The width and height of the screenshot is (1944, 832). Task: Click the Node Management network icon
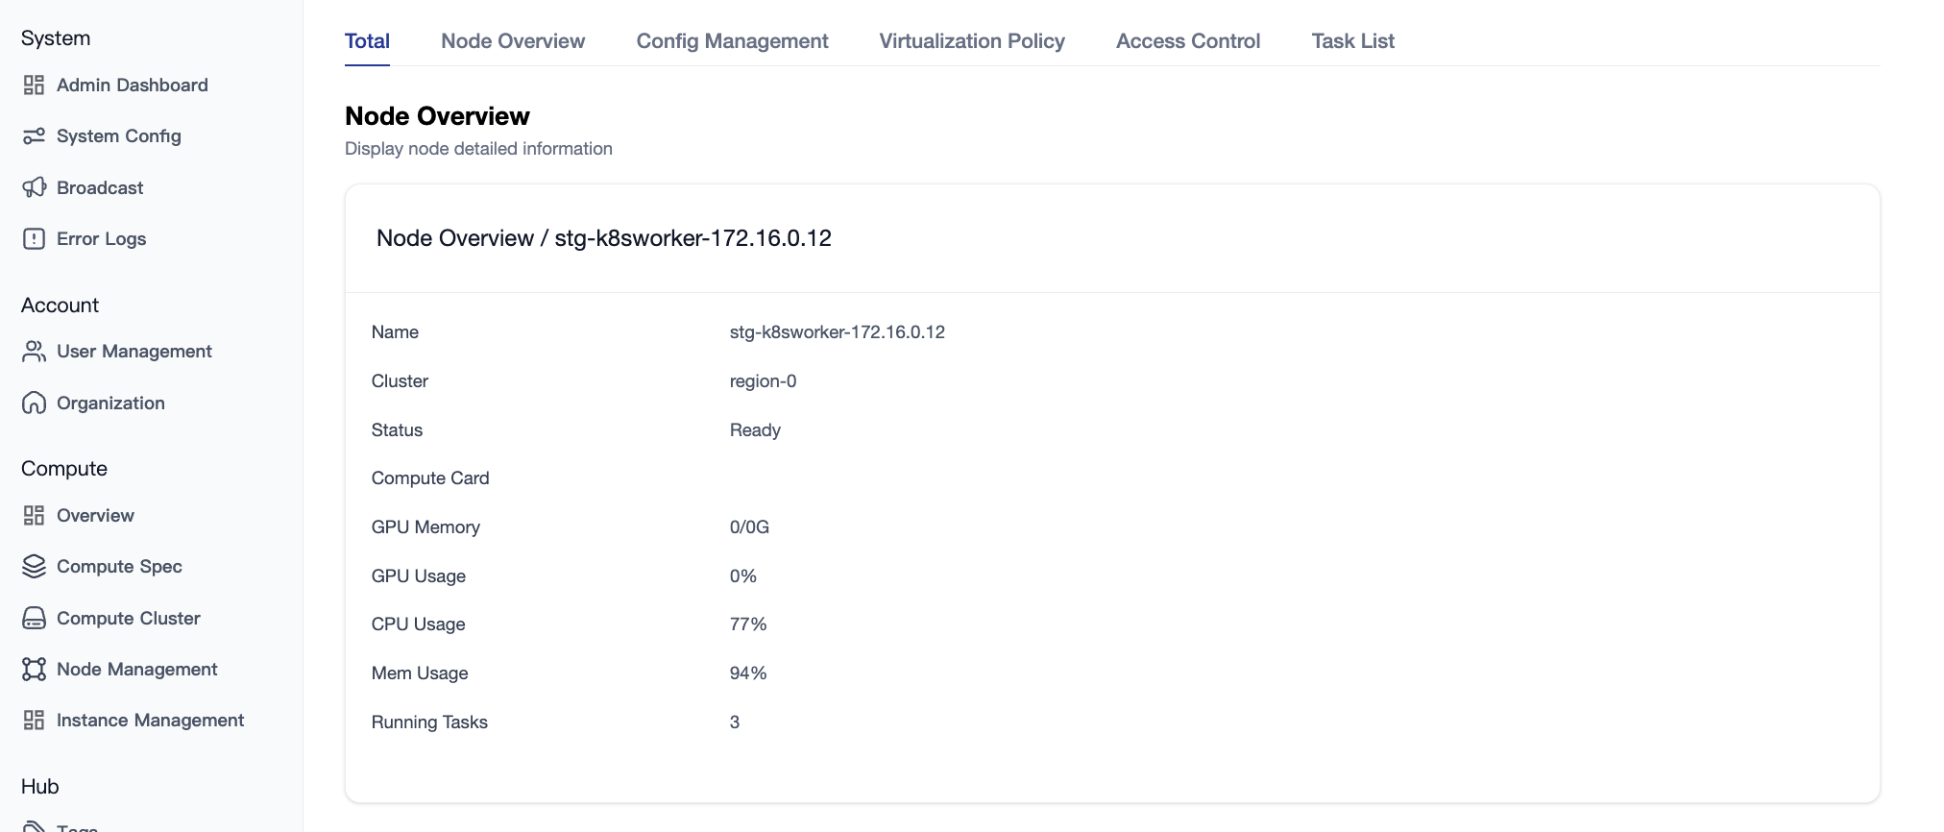(34, 670)
